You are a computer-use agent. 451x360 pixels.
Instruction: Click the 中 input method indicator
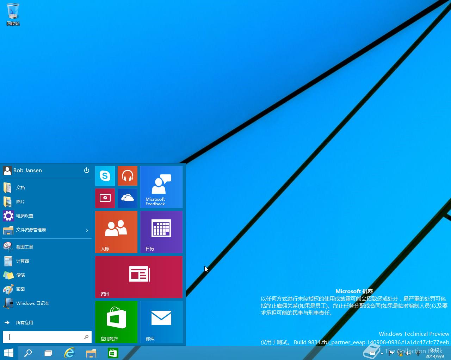tap(418, 353)
